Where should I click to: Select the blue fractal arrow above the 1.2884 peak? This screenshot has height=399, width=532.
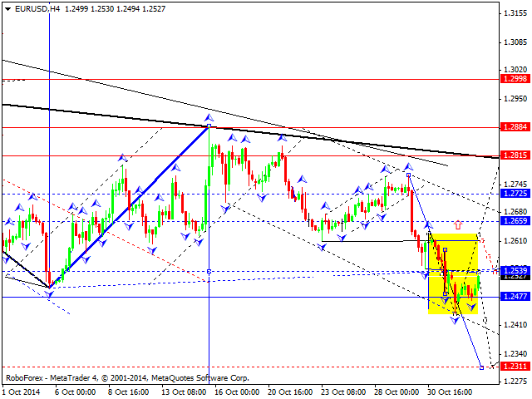(x=209, y=118)
